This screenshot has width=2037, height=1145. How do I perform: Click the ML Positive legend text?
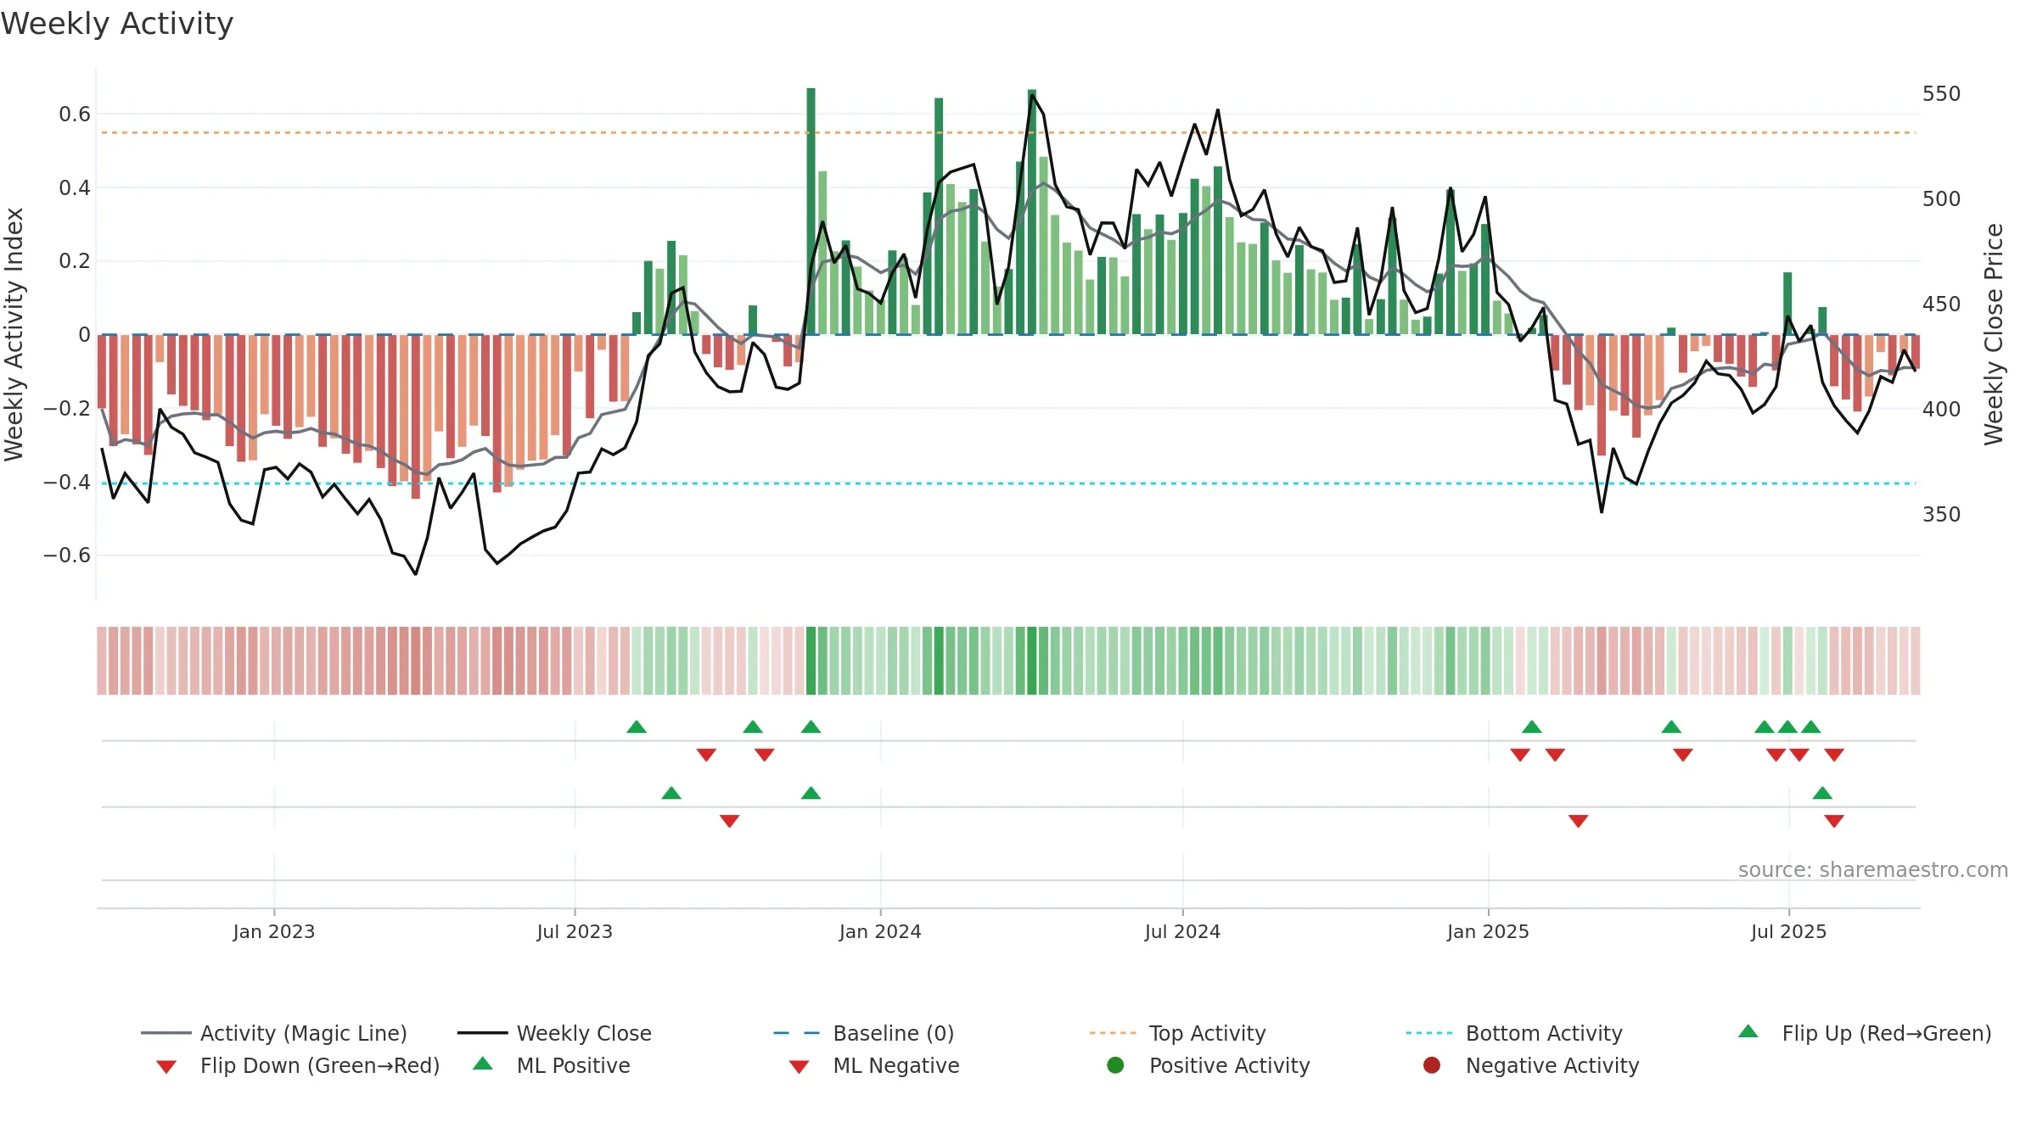pos(574,1065)
